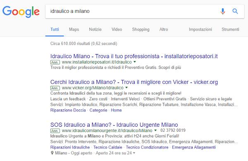Go to the Video tab

117,29
